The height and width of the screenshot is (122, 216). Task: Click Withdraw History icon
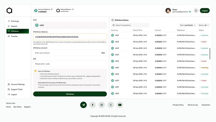pyautogui.click(x=113, y=20)
